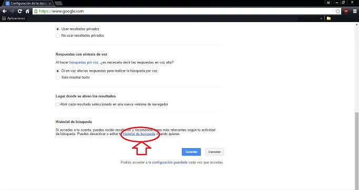The width and height of the screenshot is (359, 190).
Task: Open the configuración guardada link
Action: [170, 162]
